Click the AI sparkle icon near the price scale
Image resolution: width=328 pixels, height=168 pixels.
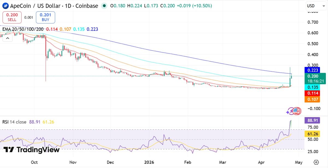click(289, 111)
